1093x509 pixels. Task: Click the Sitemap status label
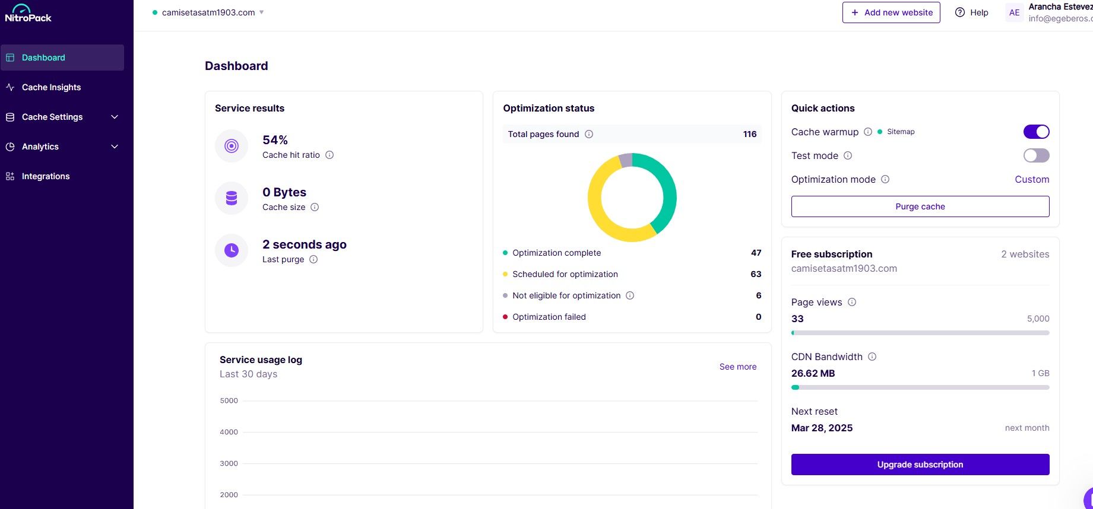901,132
